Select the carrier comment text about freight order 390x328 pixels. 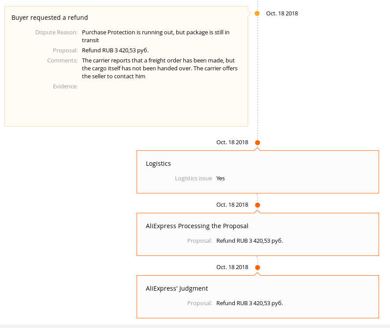(x=160, y=69)
